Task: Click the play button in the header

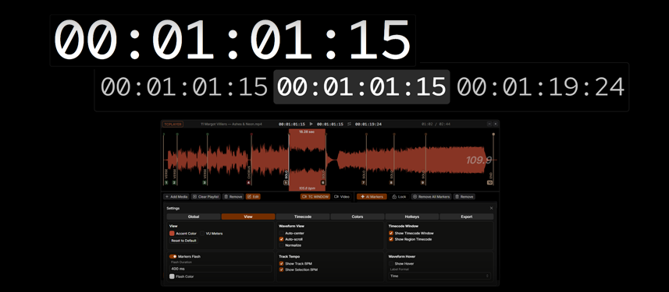Action: point(311,124)
